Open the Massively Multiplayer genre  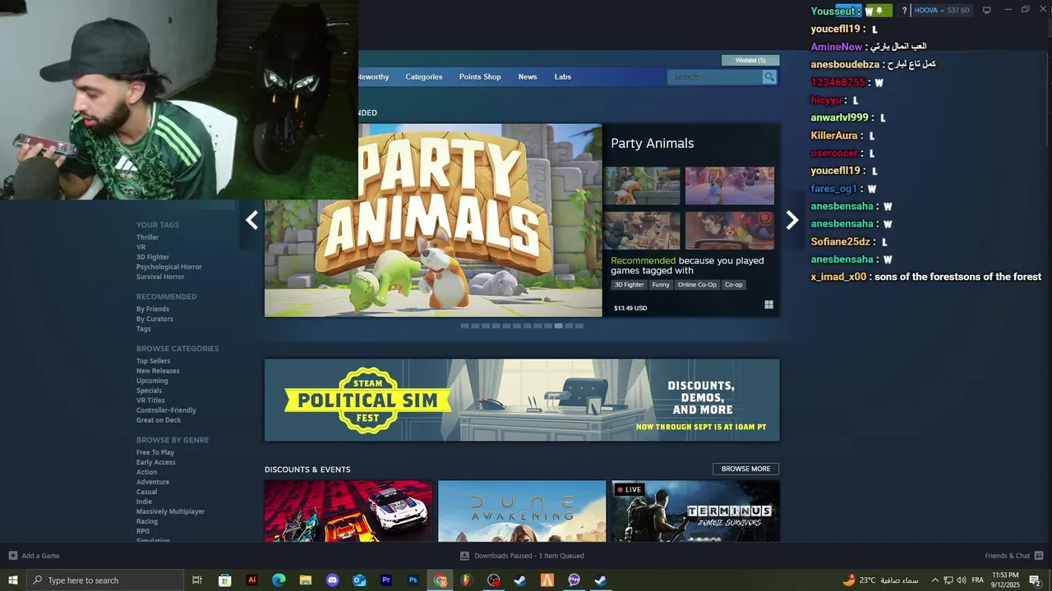click(170, 511)
